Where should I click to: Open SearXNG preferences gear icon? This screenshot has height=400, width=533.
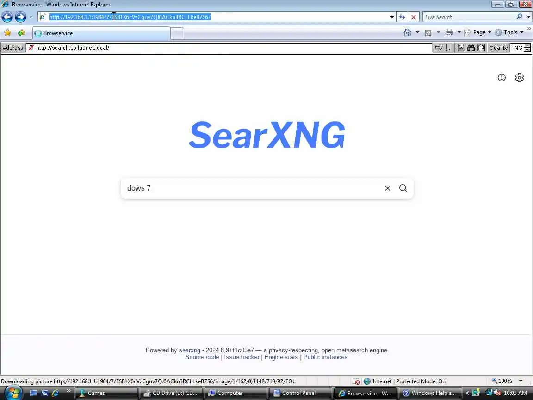coord(519,78)
